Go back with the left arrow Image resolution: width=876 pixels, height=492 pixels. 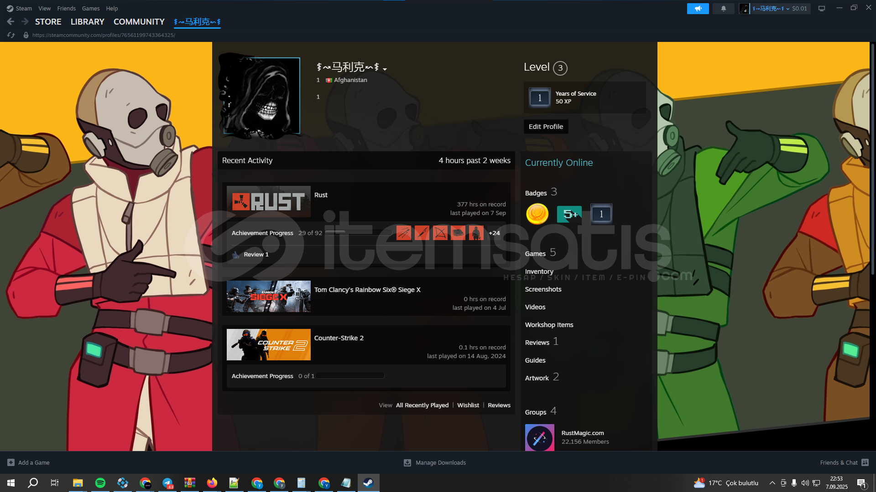[10, 21]
